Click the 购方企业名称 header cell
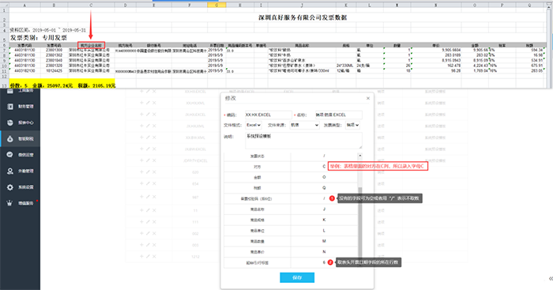Image resolution: width=553 pixels, height=290 pixels. tap(92, 45)
